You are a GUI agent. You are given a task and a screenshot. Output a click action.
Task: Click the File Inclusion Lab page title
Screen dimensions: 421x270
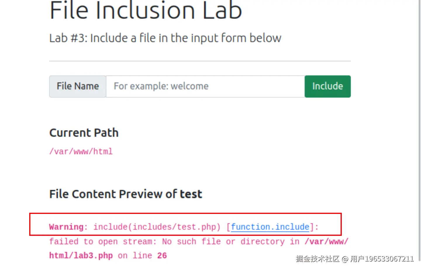[146, 11]
